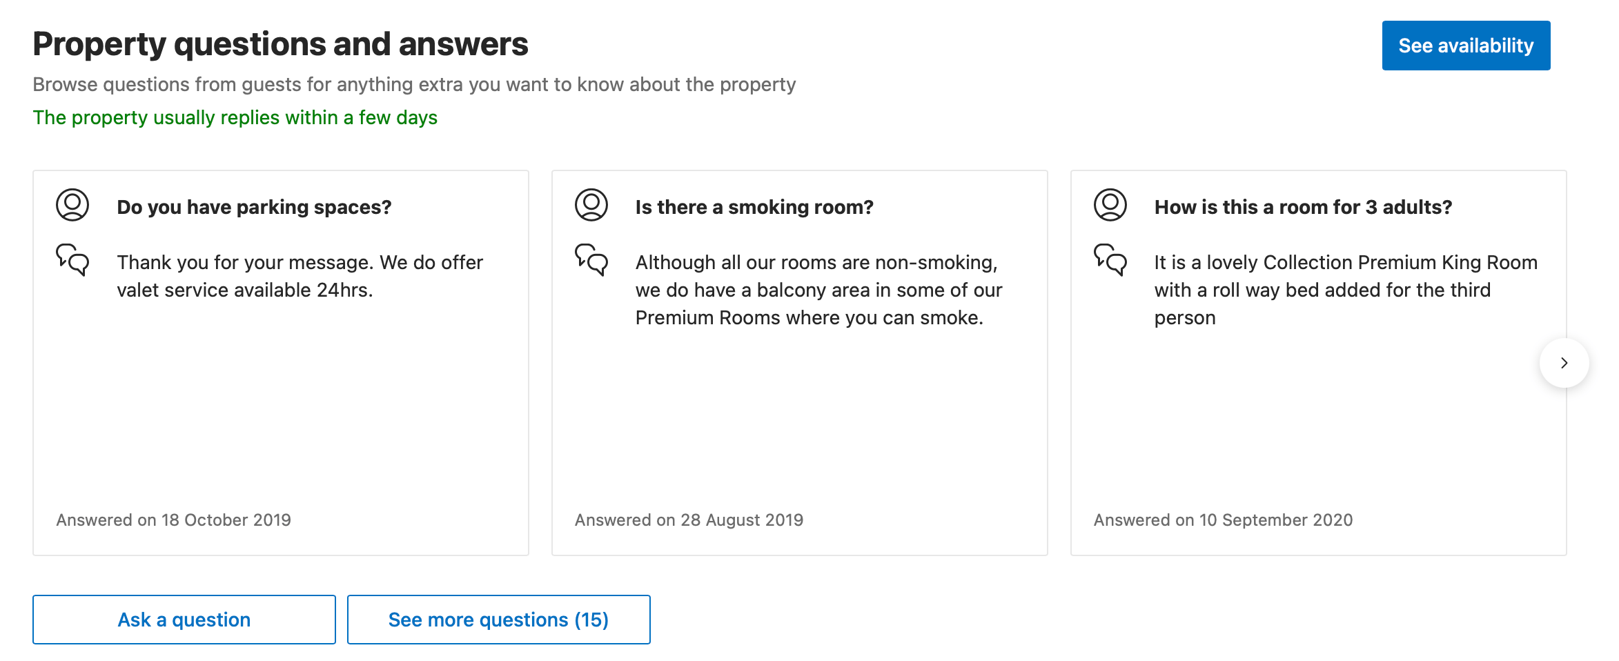Click the profile circle icon on middle card
This screenshot has height=661, width=1619.
point(591,205)
